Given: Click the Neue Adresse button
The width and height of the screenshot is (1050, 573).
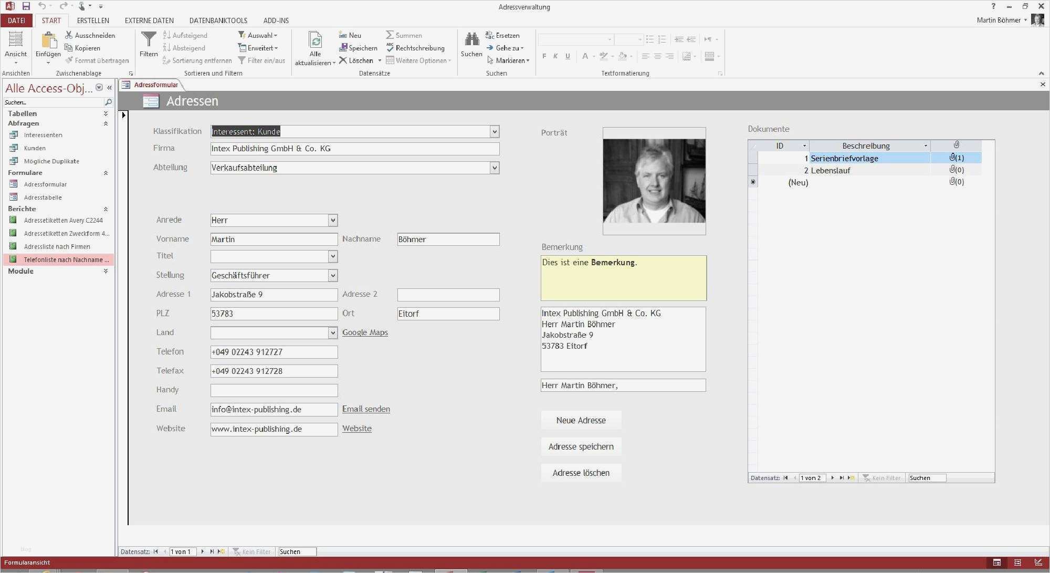Looking at the screenshot, I should 581,420.
